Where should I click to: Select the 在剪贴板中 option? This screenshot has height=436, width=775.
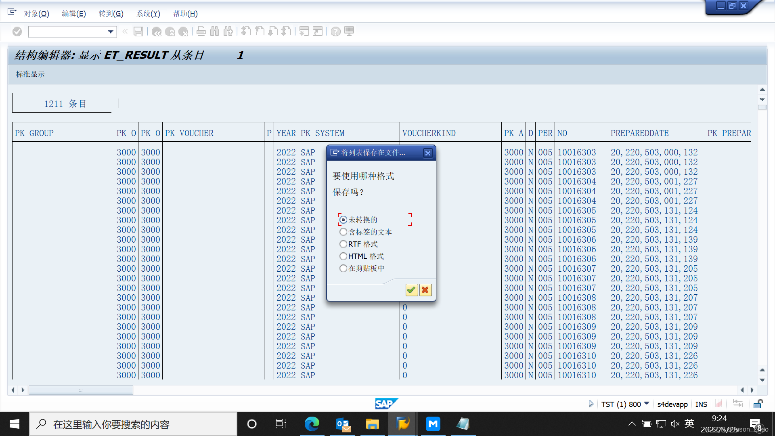(x=343, y=268)
